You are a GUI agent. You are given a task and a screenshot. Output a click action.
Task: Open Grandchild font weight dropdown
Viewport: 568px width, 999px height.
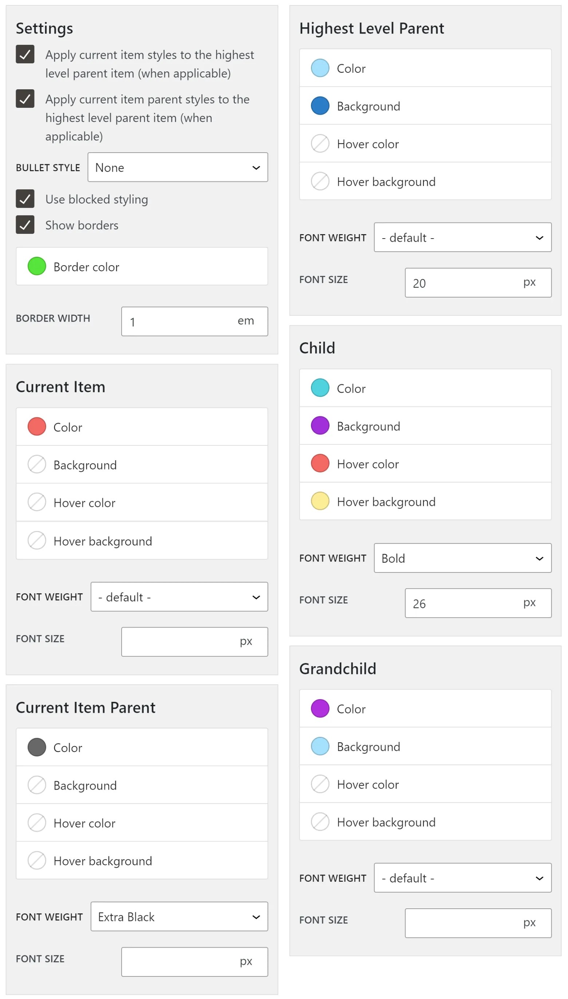[x=462, y=878]
